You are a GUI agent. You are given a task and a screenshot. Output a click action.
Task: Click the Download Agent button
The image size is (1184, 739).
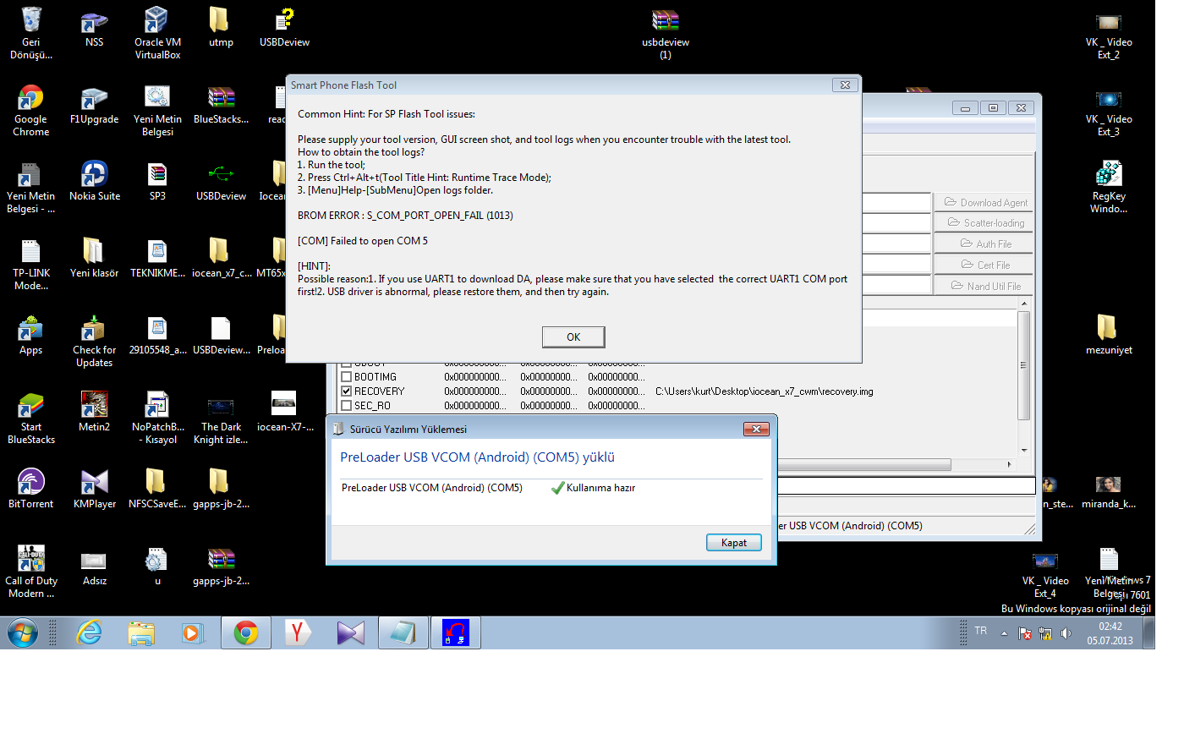tap(985, 202)
